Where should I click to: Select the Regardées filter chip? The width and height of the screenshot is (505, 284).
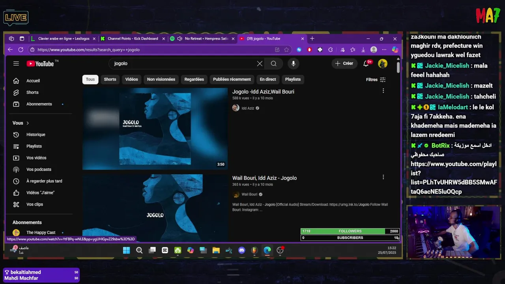194,79
